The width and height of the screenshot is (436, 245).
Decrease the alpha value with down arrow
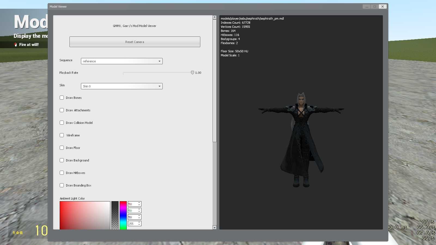(139, 225)
